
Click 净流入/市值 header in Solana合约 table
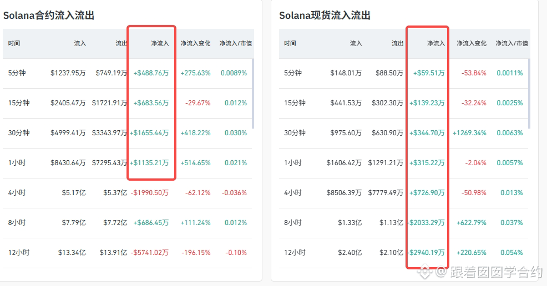point(235,44)
